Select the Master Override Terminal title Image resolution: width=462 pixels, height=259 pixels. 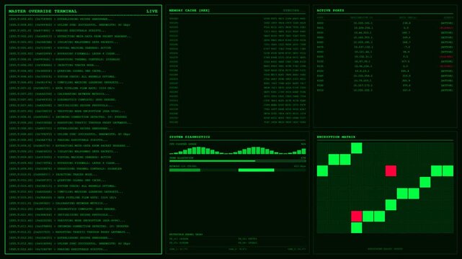[x=43, y=12]
